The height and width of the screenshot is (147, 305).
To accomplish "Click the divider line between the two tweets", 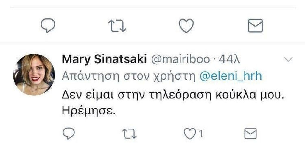I will pos(152,44).
